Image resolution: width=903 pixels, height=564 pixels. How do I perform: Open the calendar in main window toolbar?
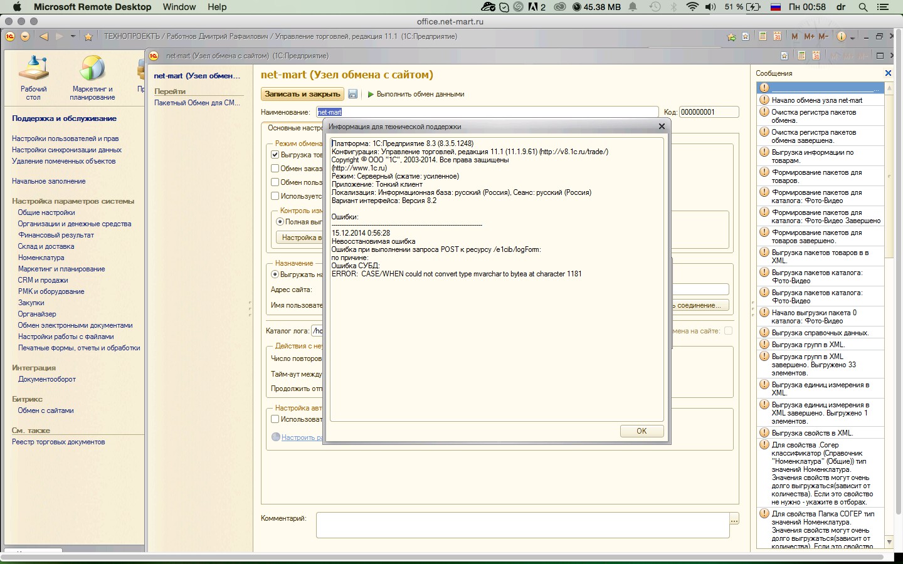pos(777,36)
